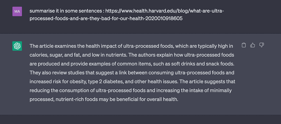Open the health.harvard.edu URL in the prompt

165,11
